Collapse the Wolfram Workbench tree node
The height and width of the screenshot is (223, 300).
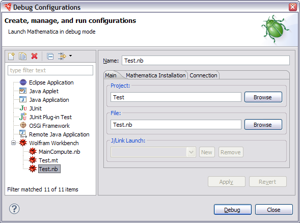pyautogui.click(x=13, y=143)
